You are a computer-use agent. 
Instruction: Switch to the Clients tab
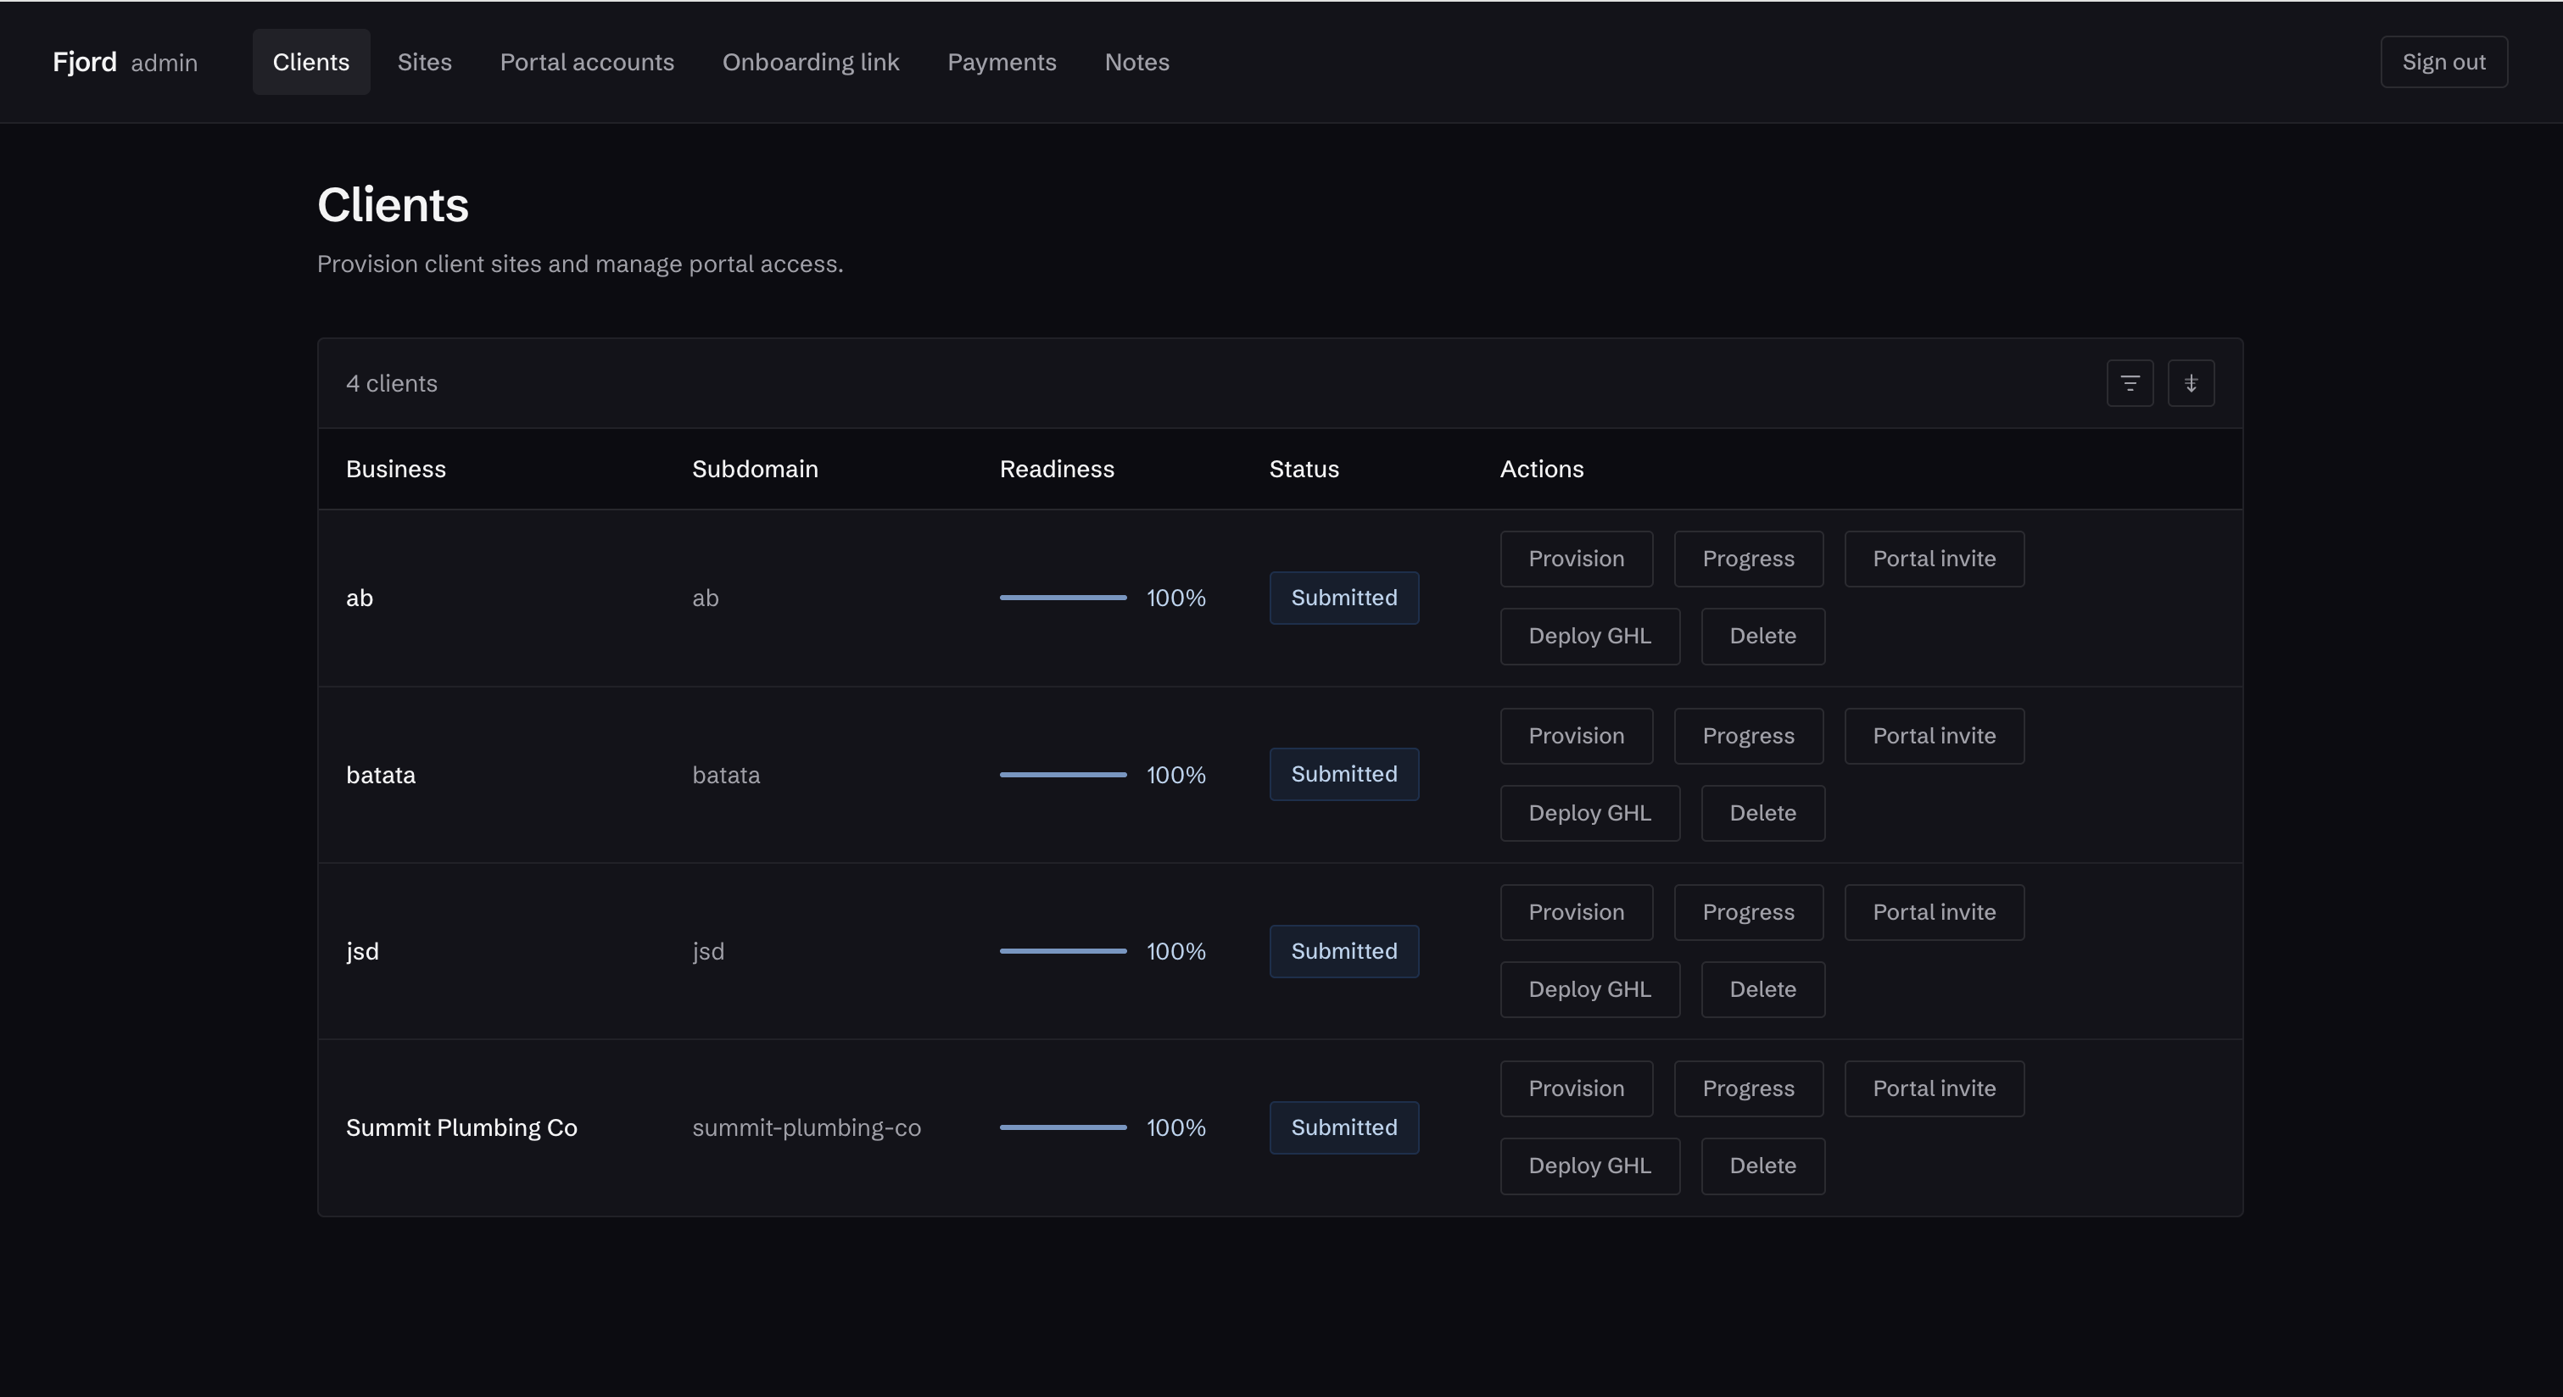311,62
